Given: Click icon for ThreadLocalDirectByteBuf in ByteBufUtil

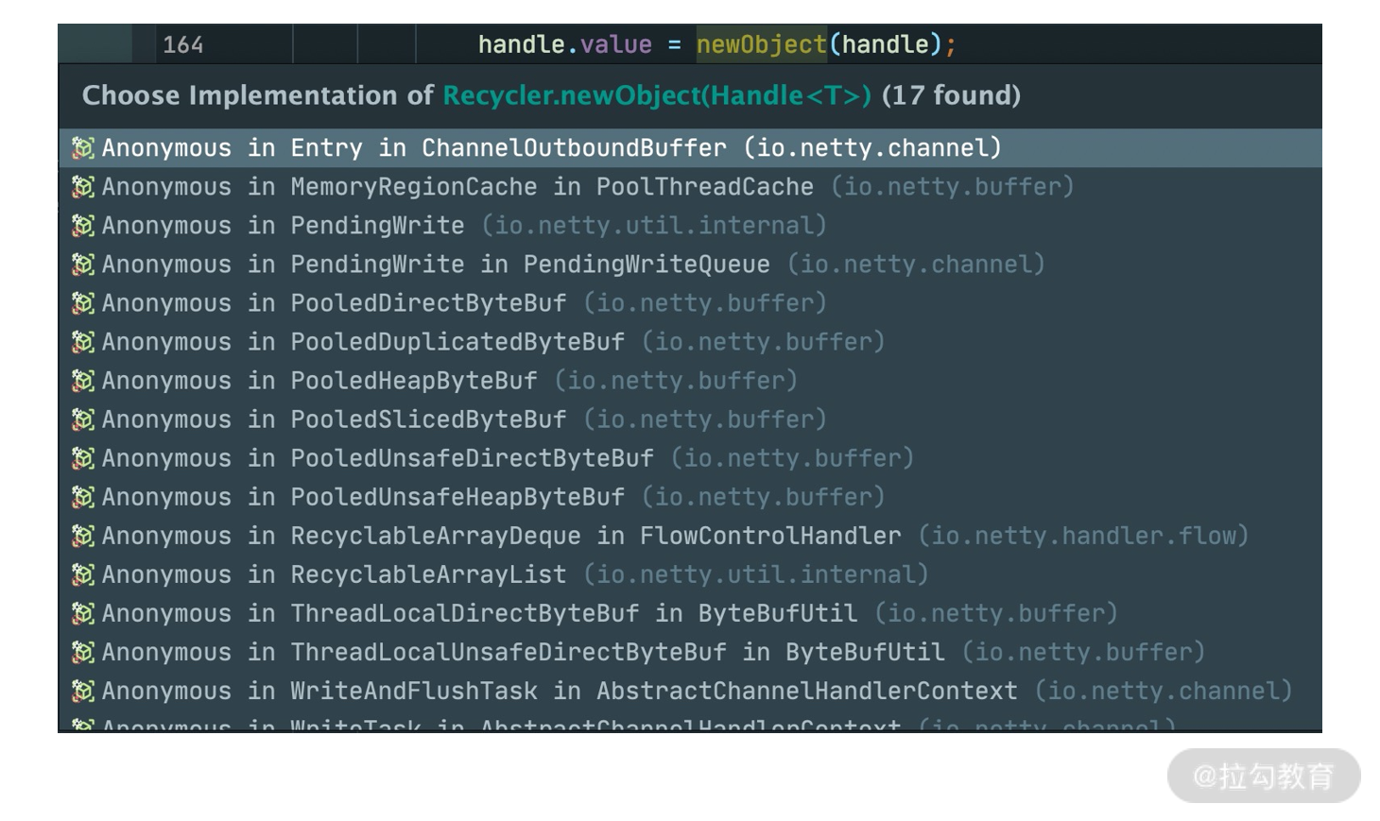Looking at the screenshot, I should (83, 613).
